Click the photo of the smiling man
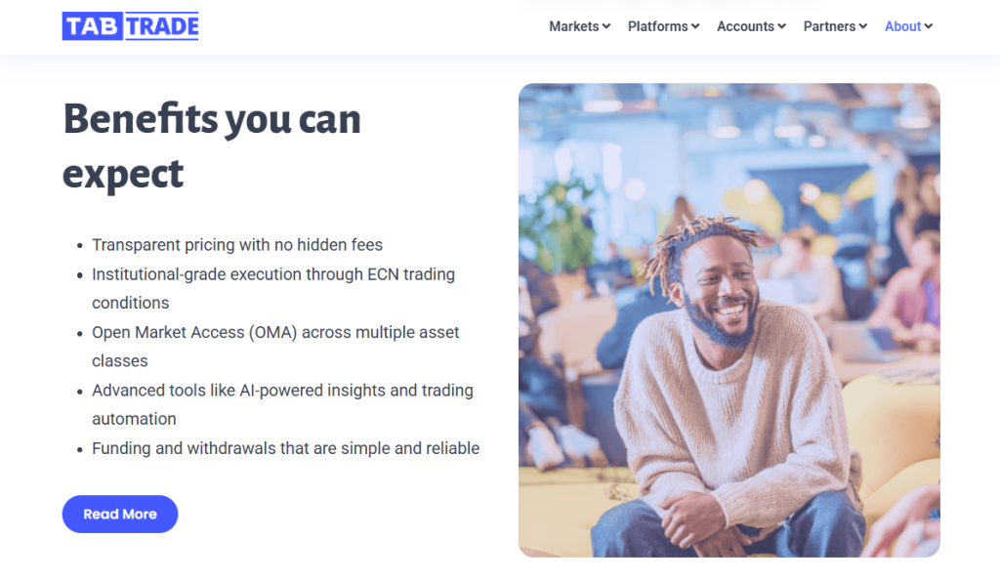The height and width of the screenshot is (581, 1000). coord(729,320)
